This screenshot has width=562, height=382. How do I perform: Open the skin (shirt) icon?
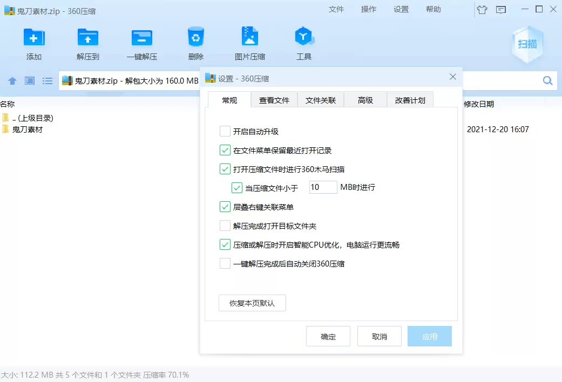[x=482, y=10]
